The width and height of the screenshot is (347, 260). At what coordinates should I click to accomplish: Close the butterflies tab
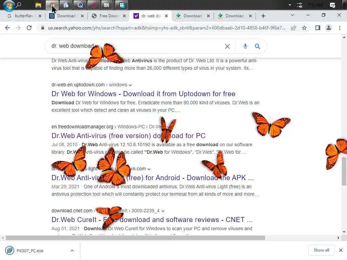40,16
